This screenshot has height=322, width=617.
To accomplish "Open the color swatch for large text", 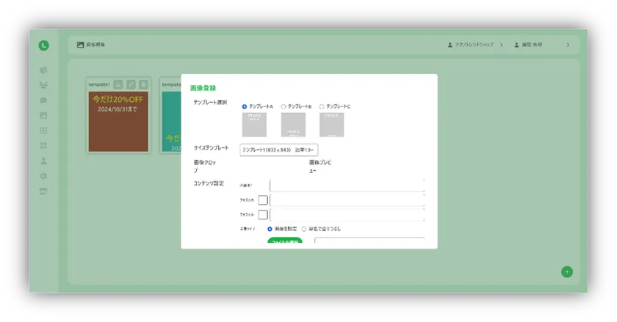I will [263, 200].
